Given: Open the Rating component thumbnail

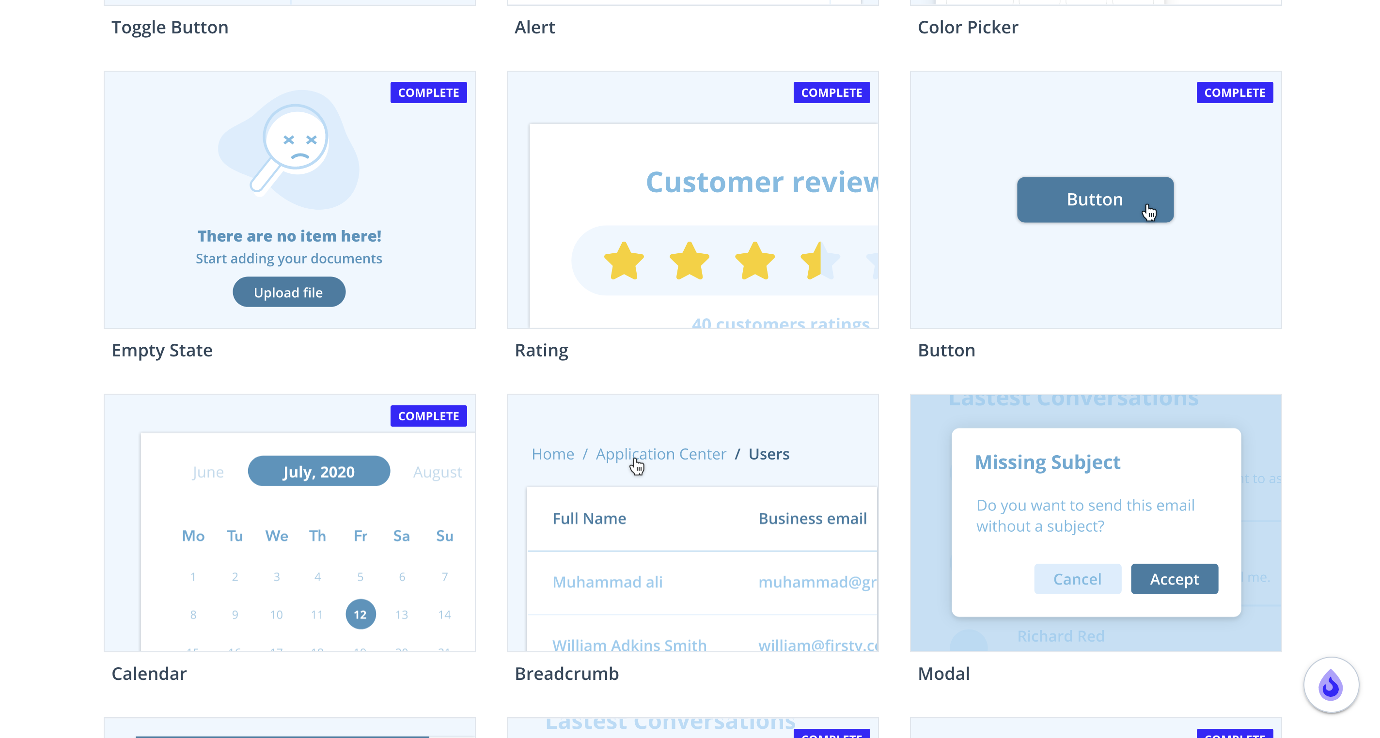Looking at the screenshot, I should [693, 199].
